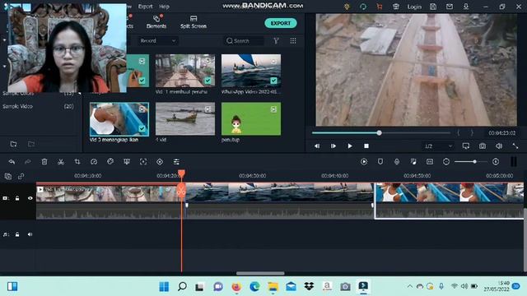Open the Export menu
This screenshot has width=527, height=296.
145,7
